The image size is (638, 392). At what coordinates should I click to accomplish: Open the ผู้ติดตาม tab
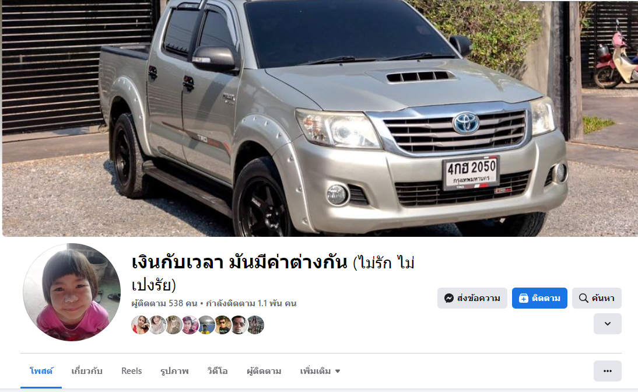[x=264, y=371]
